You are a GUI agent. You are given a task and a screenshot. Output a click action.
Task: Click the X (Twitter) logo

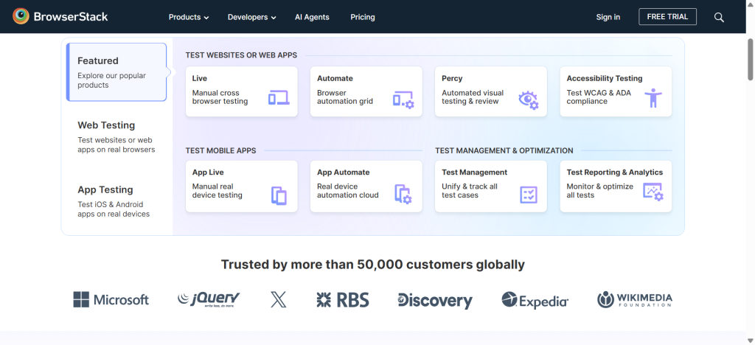pyautogui.click(x=278, y=300)
